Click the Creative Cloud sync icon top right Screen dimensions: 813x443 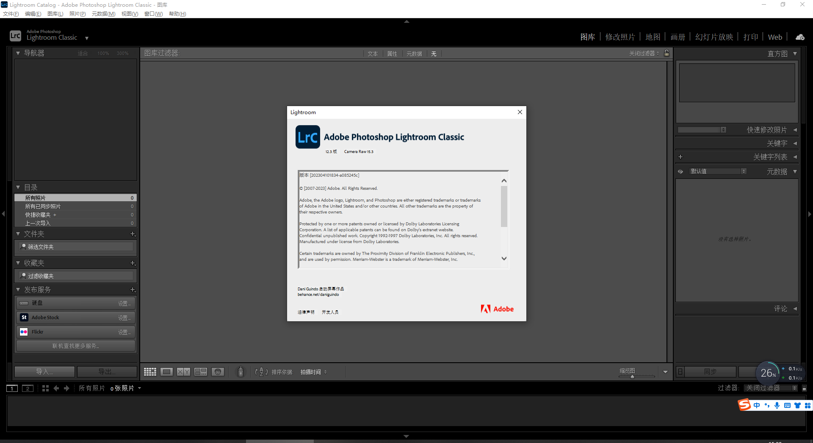(x=799, y=37)
